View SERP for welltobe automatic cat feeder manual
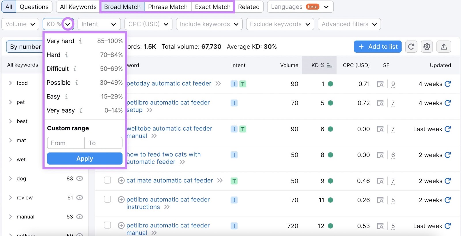The image size is (461, 236). (x=380, y=129)
